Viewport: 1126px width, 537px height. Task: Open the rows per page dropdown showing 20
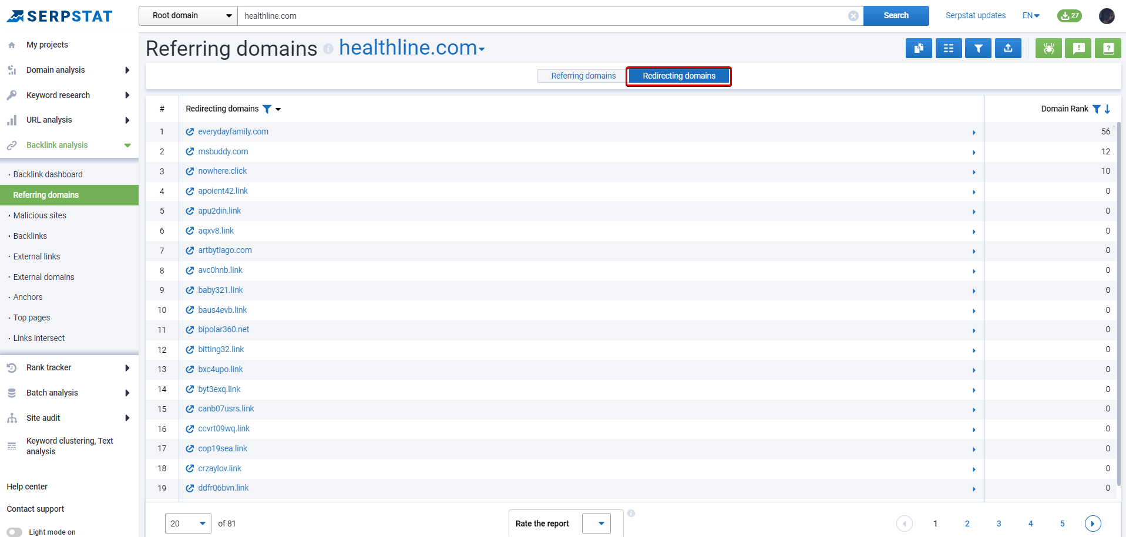pos(188,524)
